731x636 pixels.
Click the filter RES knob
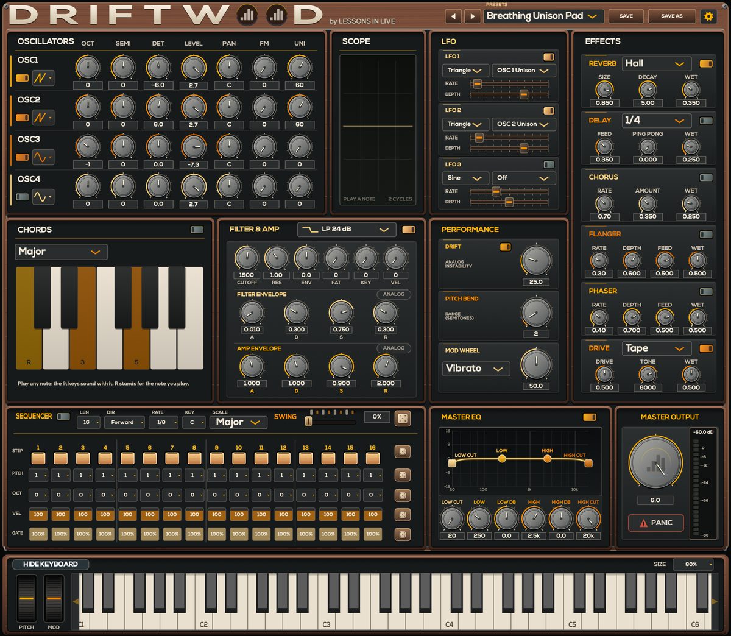click(277, 258)
